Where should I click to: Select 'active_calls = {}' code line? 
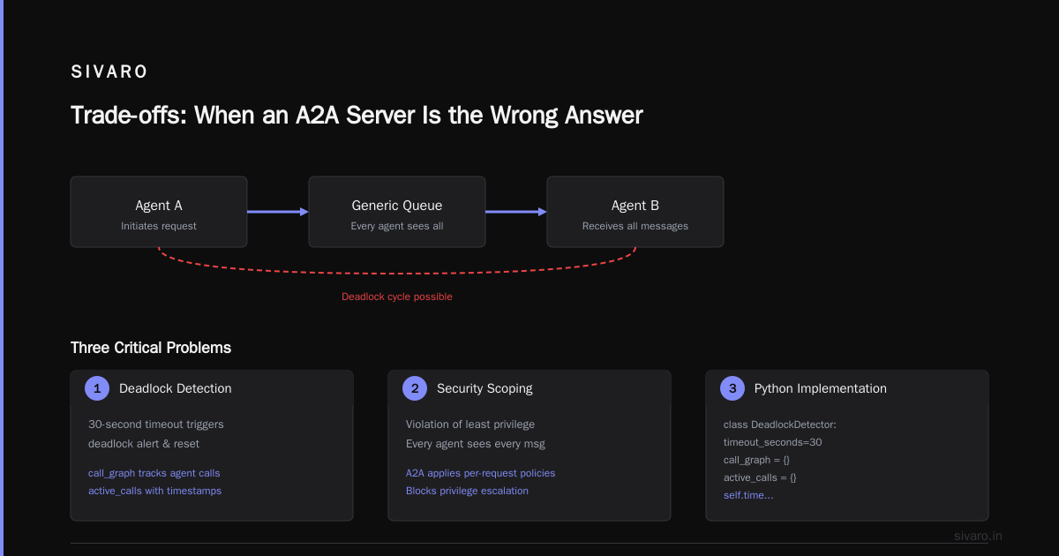(760, 477)
